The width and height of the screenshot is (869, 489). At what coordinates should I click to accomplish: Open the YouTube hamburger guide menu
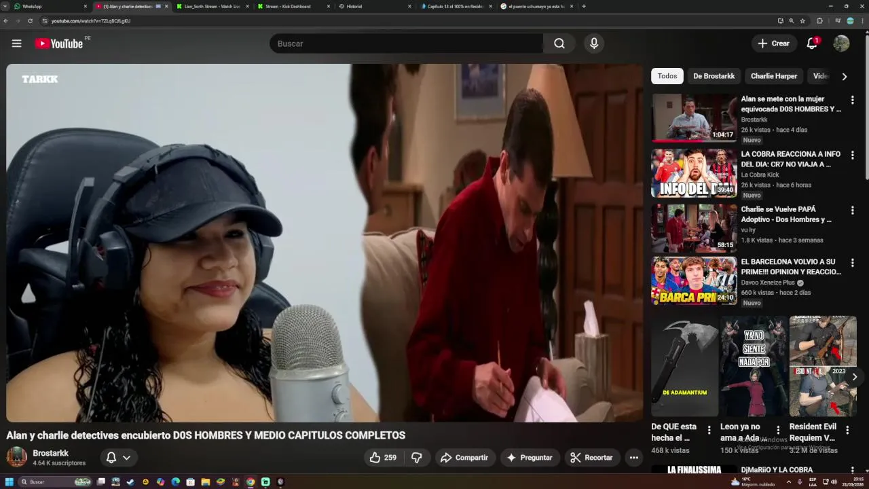pos(16,43)
